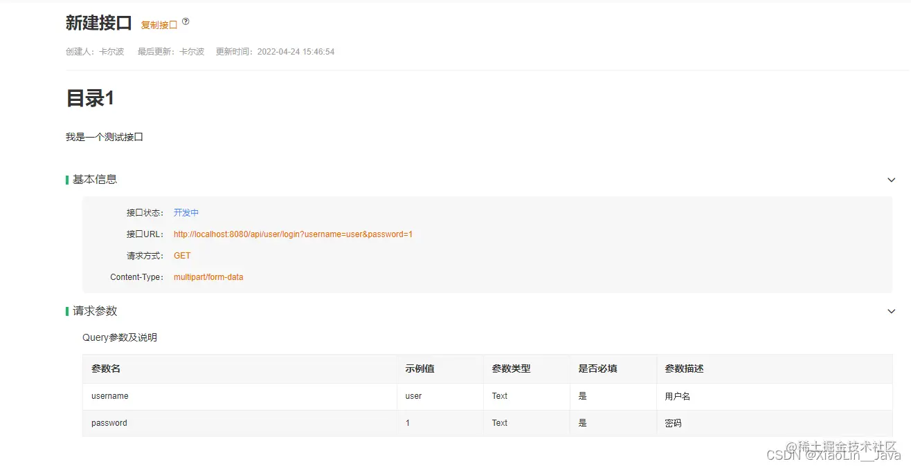
Task: Select the 新建接口 page title
Action: coord(99,23)
